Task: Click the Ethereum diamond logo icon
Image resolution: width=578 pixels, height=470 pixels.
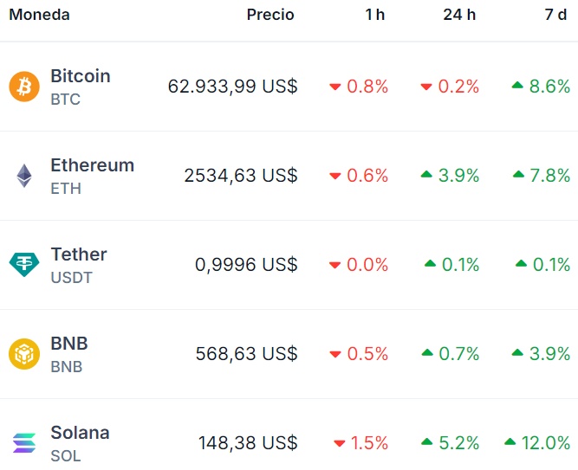Action: [x=24, y=176]
